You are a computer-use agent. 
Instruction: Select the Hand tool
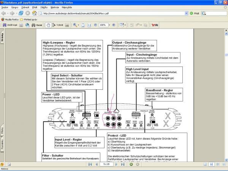48,25
